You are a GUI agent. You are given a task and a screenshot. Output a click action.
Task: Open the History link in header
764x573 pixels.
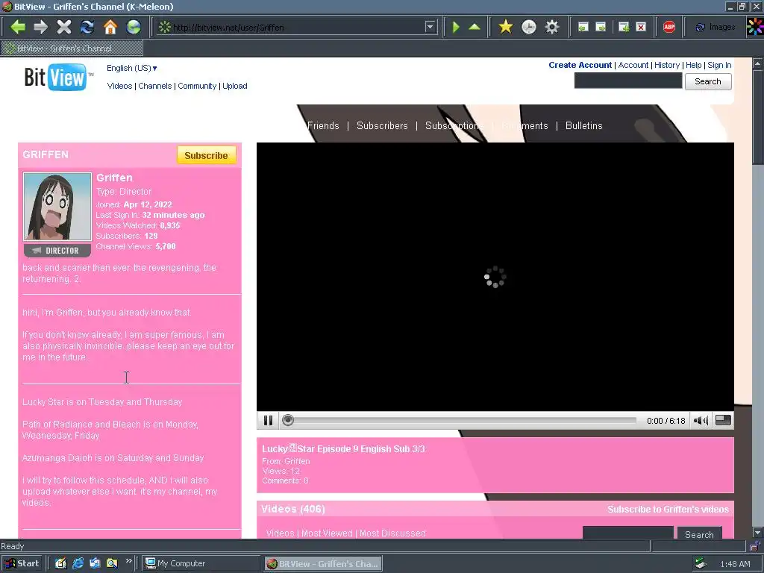pyautogui.click(x=666, y=65)
